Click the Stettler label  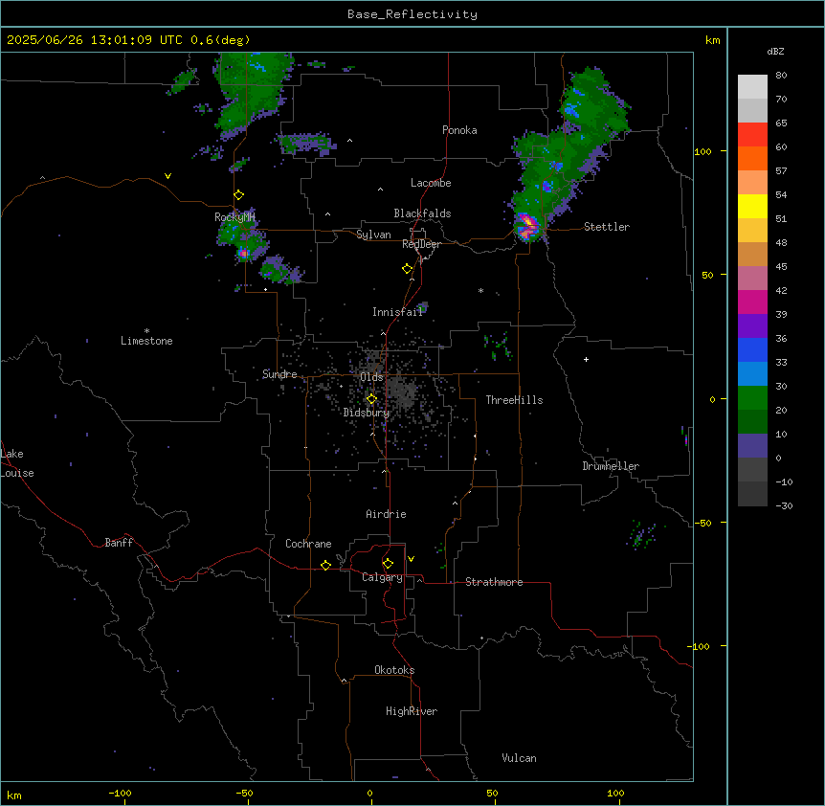tap(607, 227)
